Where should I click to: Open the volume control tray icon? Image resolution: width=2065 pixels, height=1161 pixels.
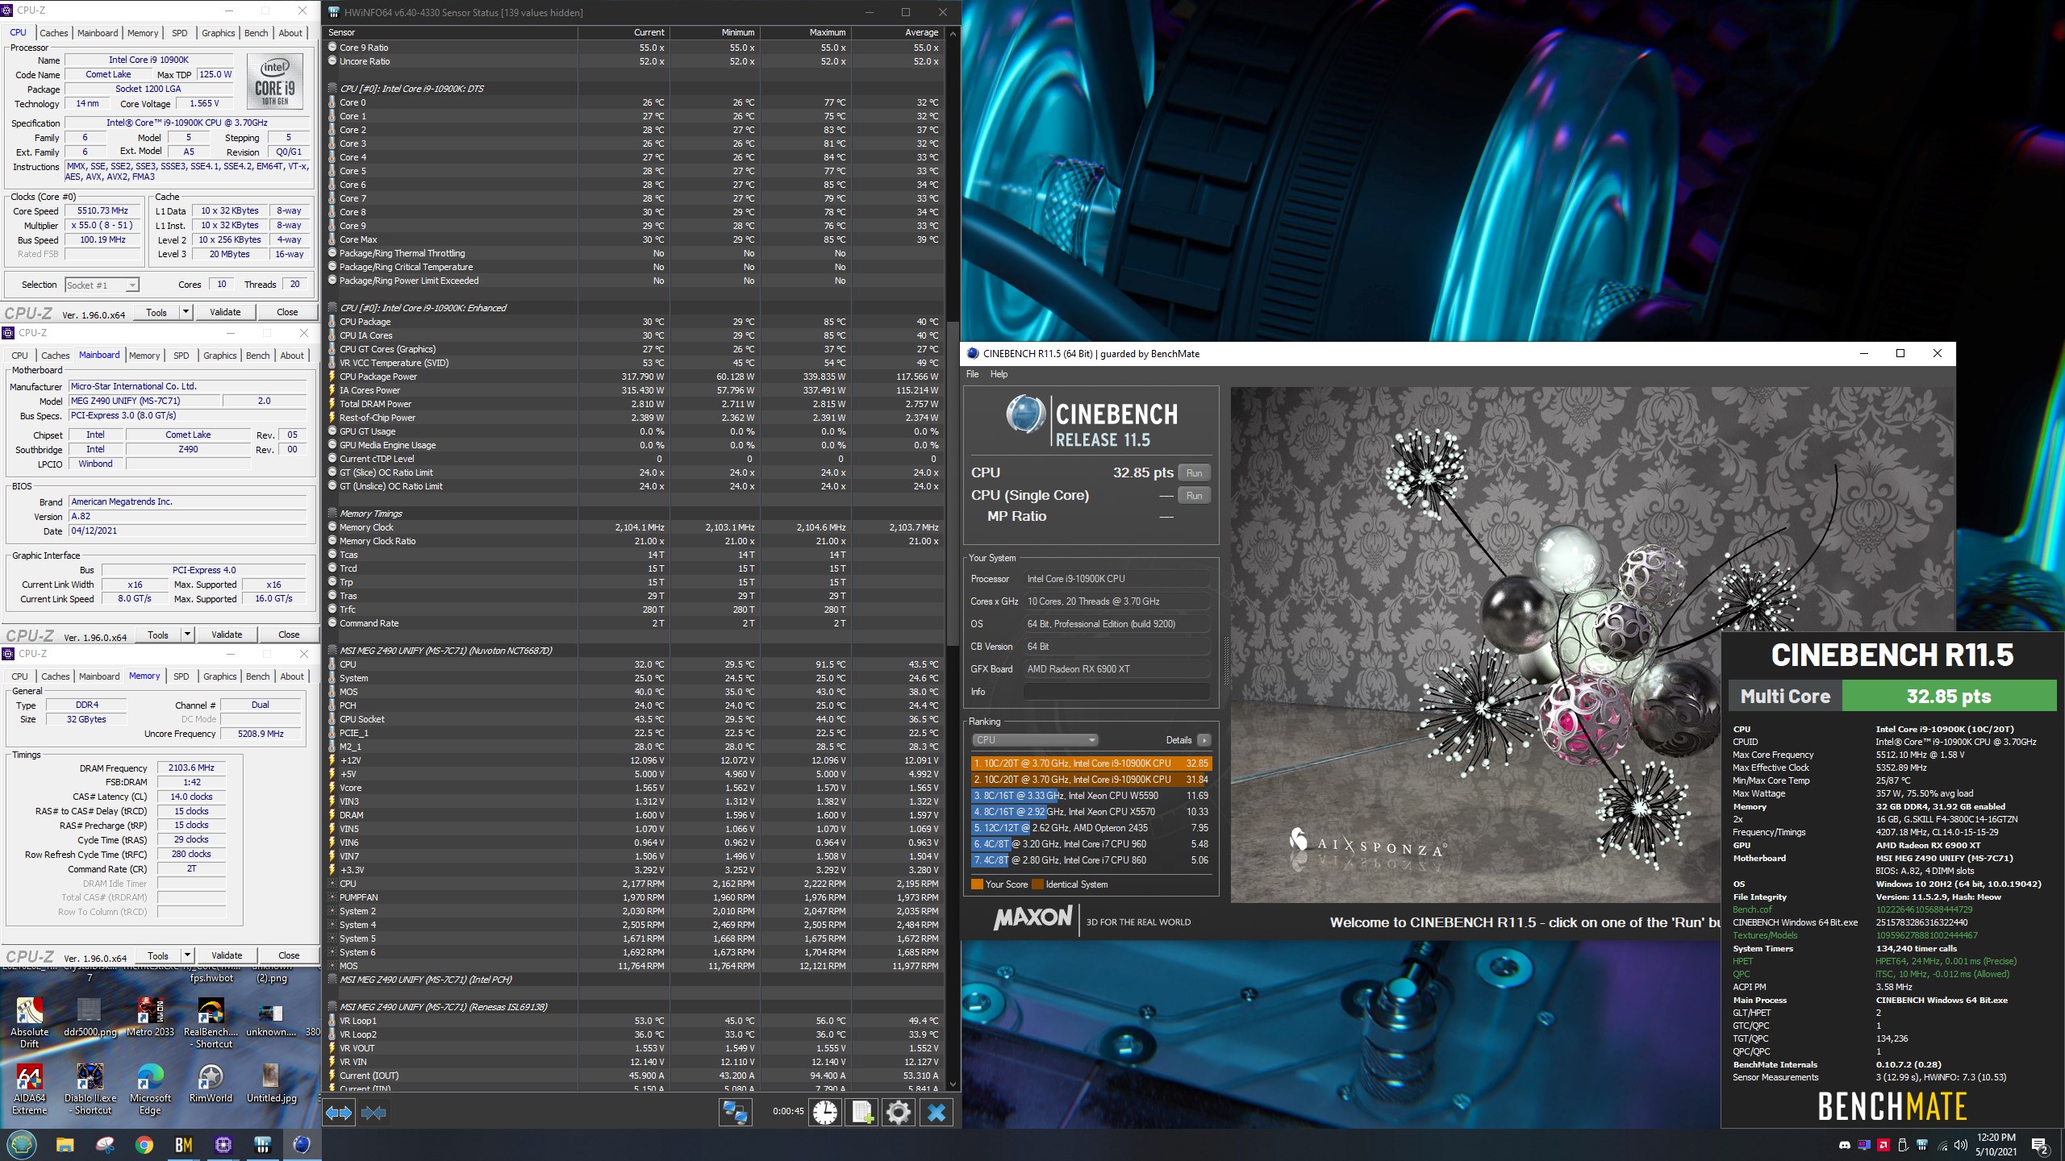[x=1961, y=1145]
